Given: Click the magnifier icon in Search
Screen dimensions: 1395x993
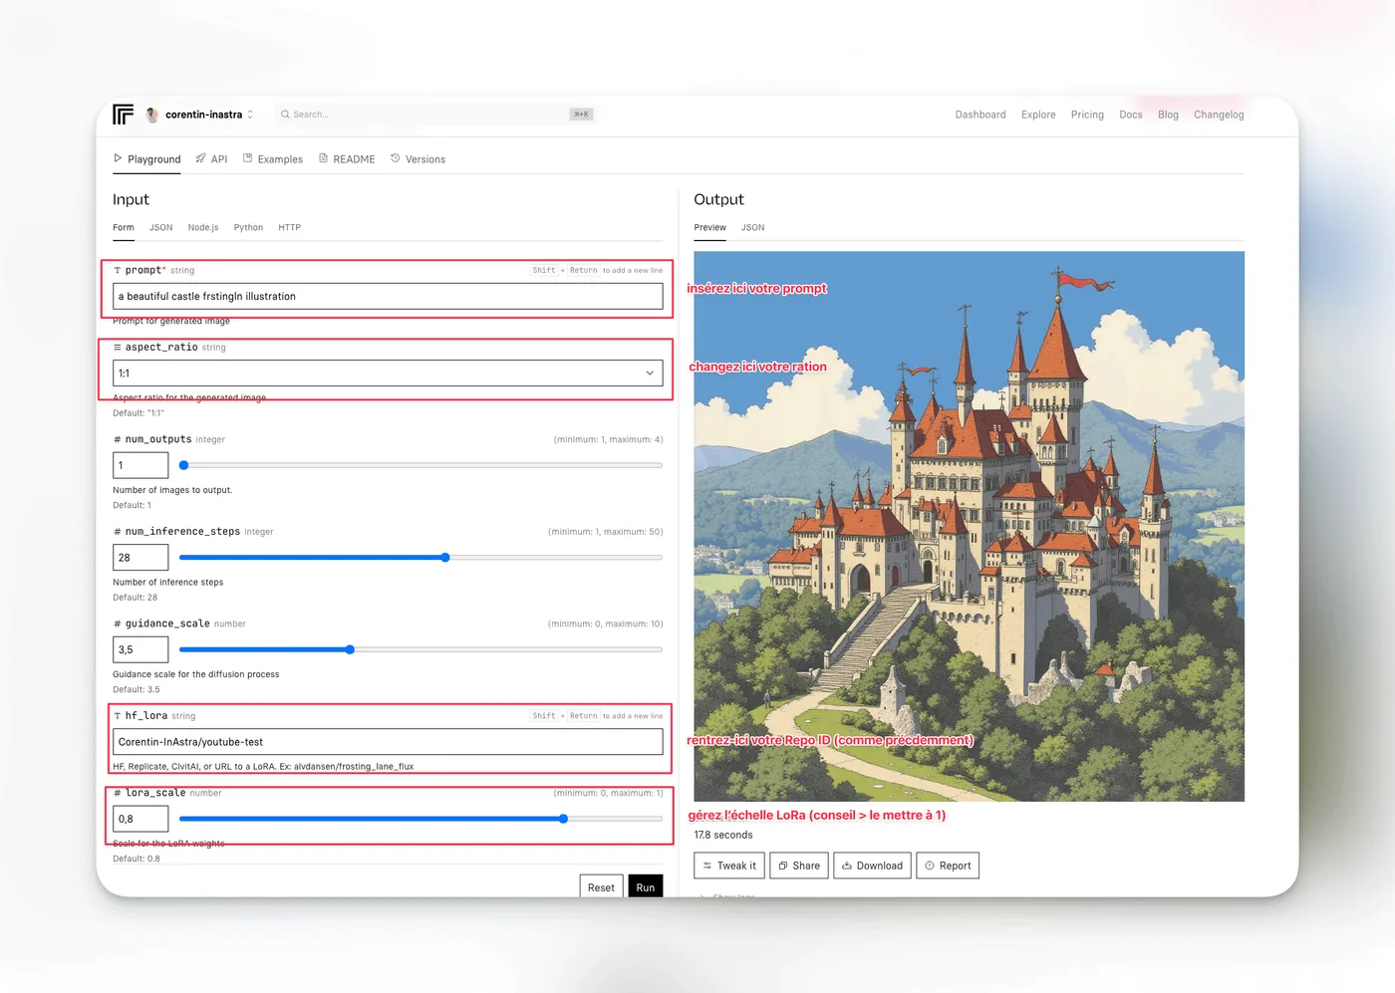Looking at the screenshot, I should tap(285, 115).
